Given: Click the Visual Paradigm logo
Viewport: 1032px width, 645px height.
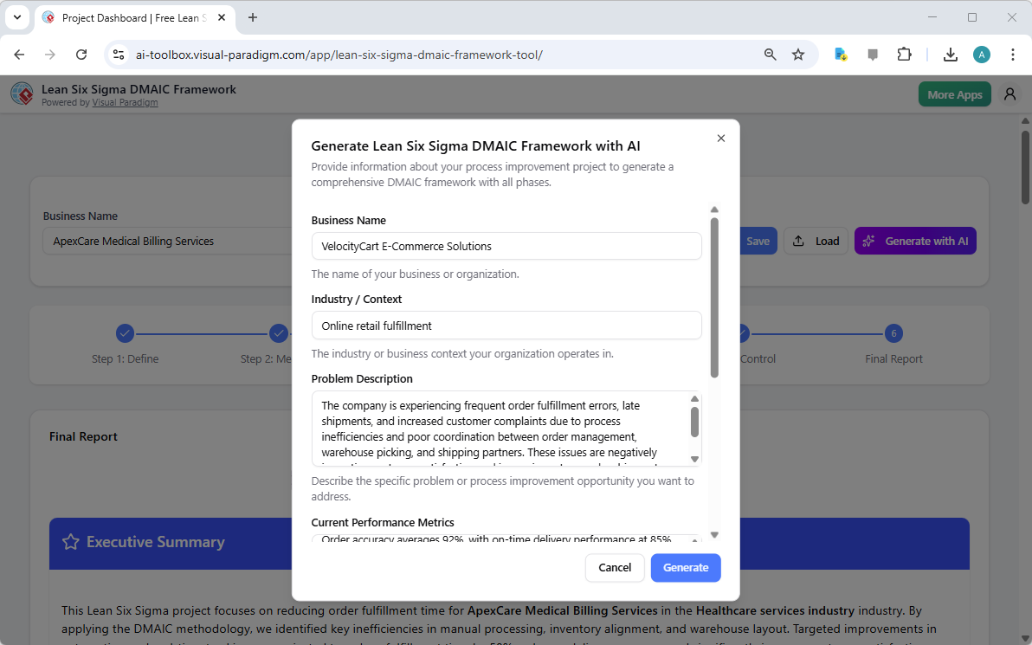Looking at the screenshot, I should [x=22, y=94].
